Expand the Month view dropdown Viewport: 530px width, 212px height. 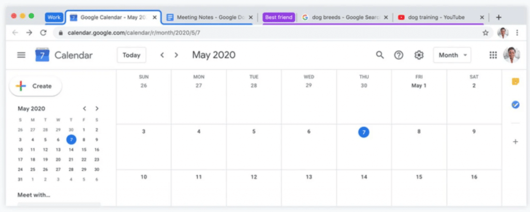(x=452, y=55)
